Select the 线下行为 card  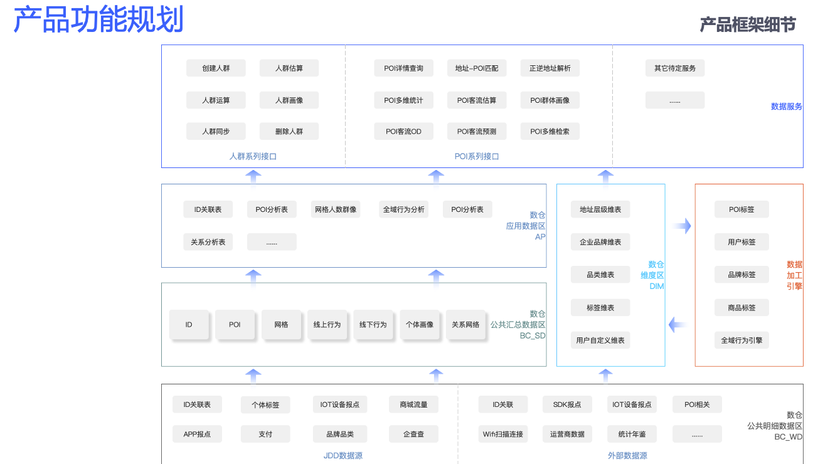click(x=373, y=324)
